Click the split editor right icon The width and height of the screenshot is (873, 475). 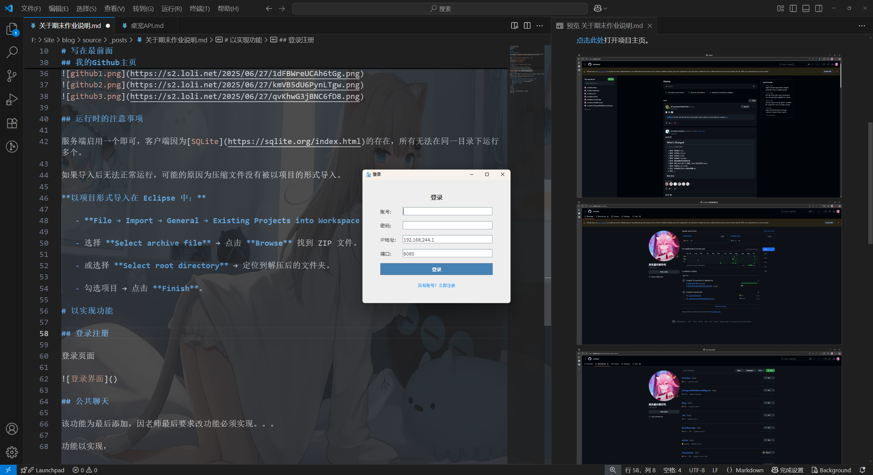point(527,26)
